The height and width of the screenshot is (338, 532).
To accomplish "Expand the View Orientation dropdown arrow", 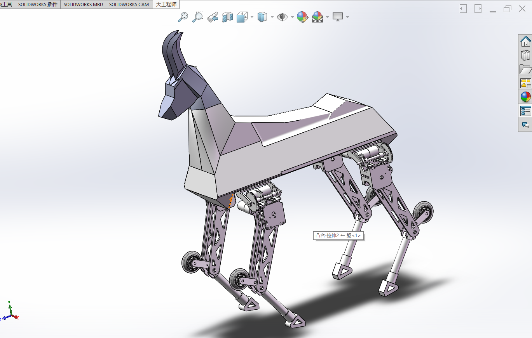I will click(x=252, y=17).
